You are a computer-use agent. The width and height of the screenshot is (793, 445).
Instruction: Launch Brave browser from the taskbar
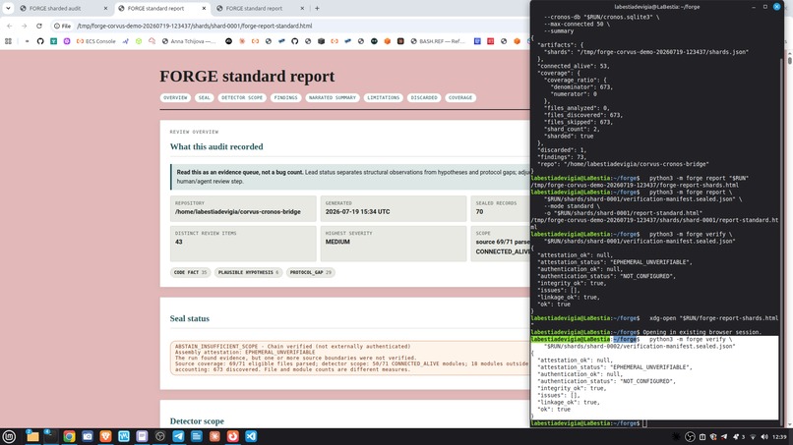pos(105,436)
